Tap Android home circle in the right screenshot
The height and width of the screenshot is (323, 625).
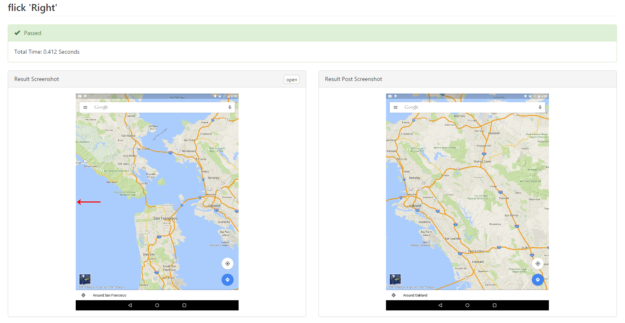[467, 305]
